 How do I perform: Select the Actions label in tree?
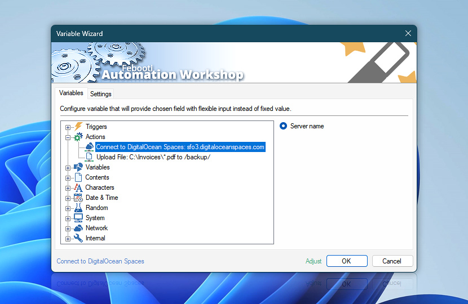click(x=95, y=137)
